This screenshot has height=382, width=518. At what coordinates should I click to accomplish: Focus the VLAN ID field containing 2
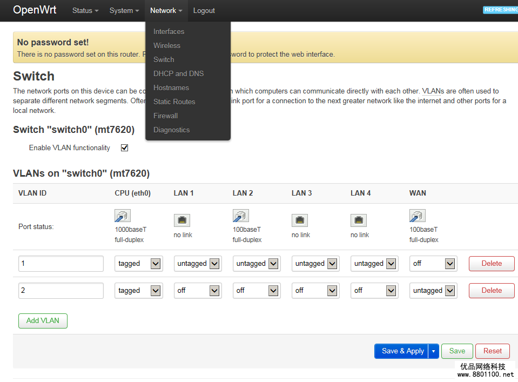tap(61, 291)
